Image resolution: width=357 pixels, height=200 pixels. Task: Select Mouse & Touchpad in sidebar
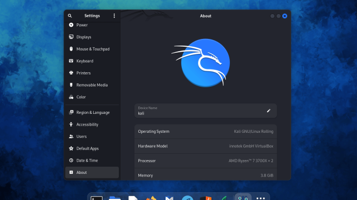click(92, 49)
